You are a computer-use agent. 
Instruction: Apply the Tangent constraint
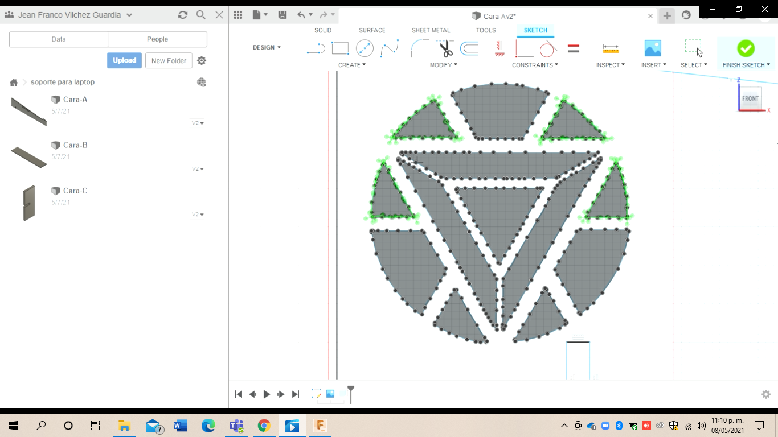point(548,49)
